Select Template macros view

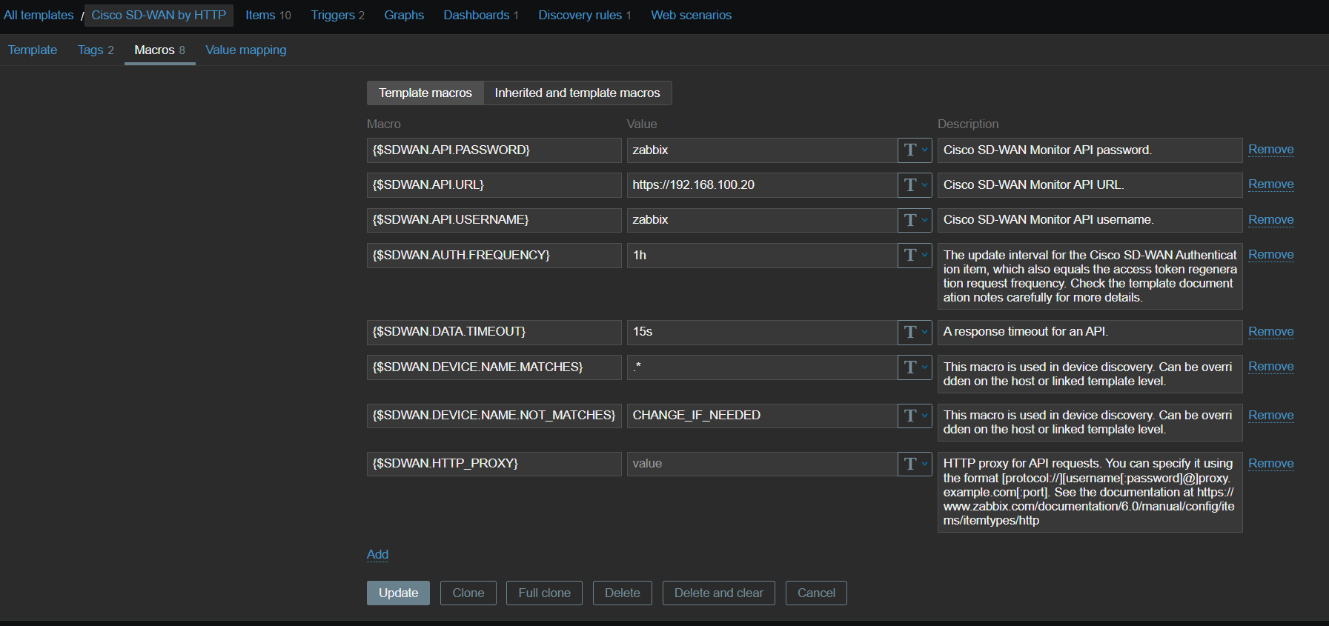pyautogui.click(x=425, y=93)
